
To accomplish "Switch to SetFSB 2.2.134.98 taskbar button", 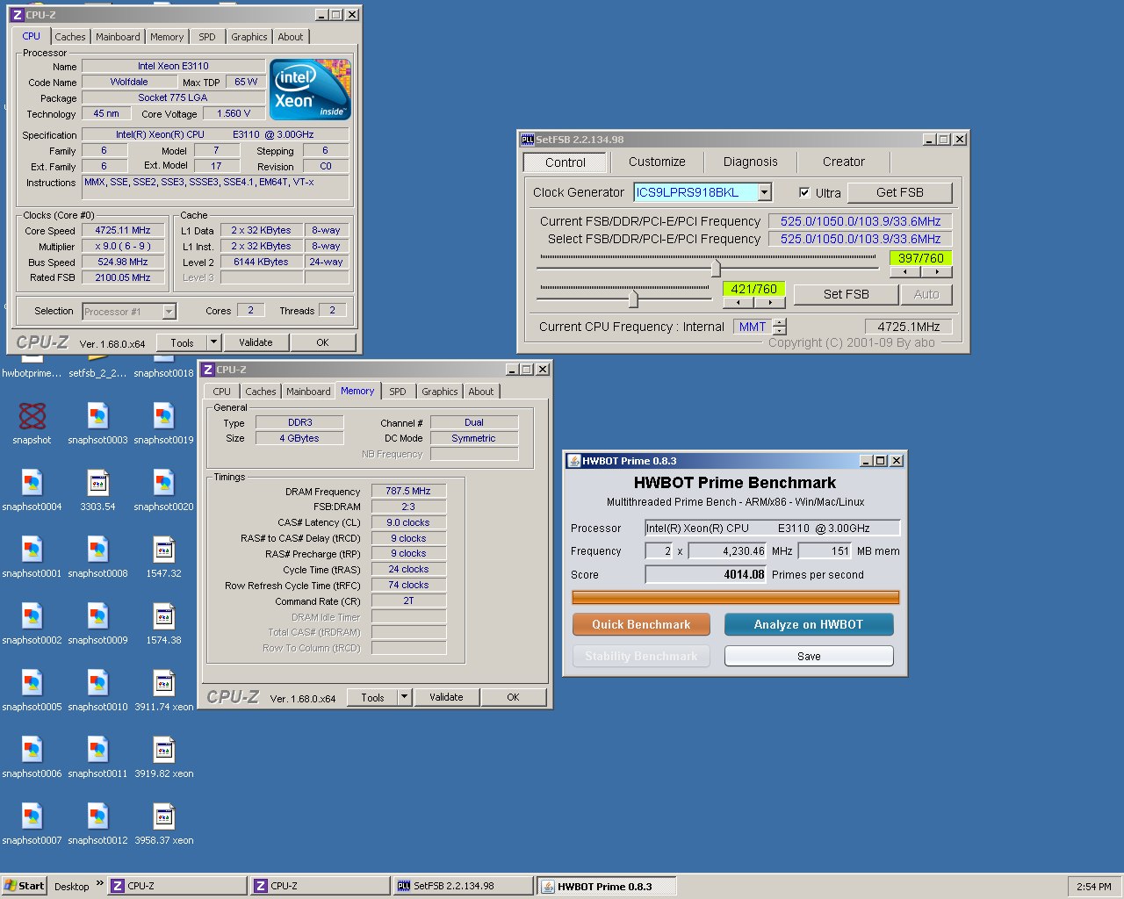I will pos(463,886).
